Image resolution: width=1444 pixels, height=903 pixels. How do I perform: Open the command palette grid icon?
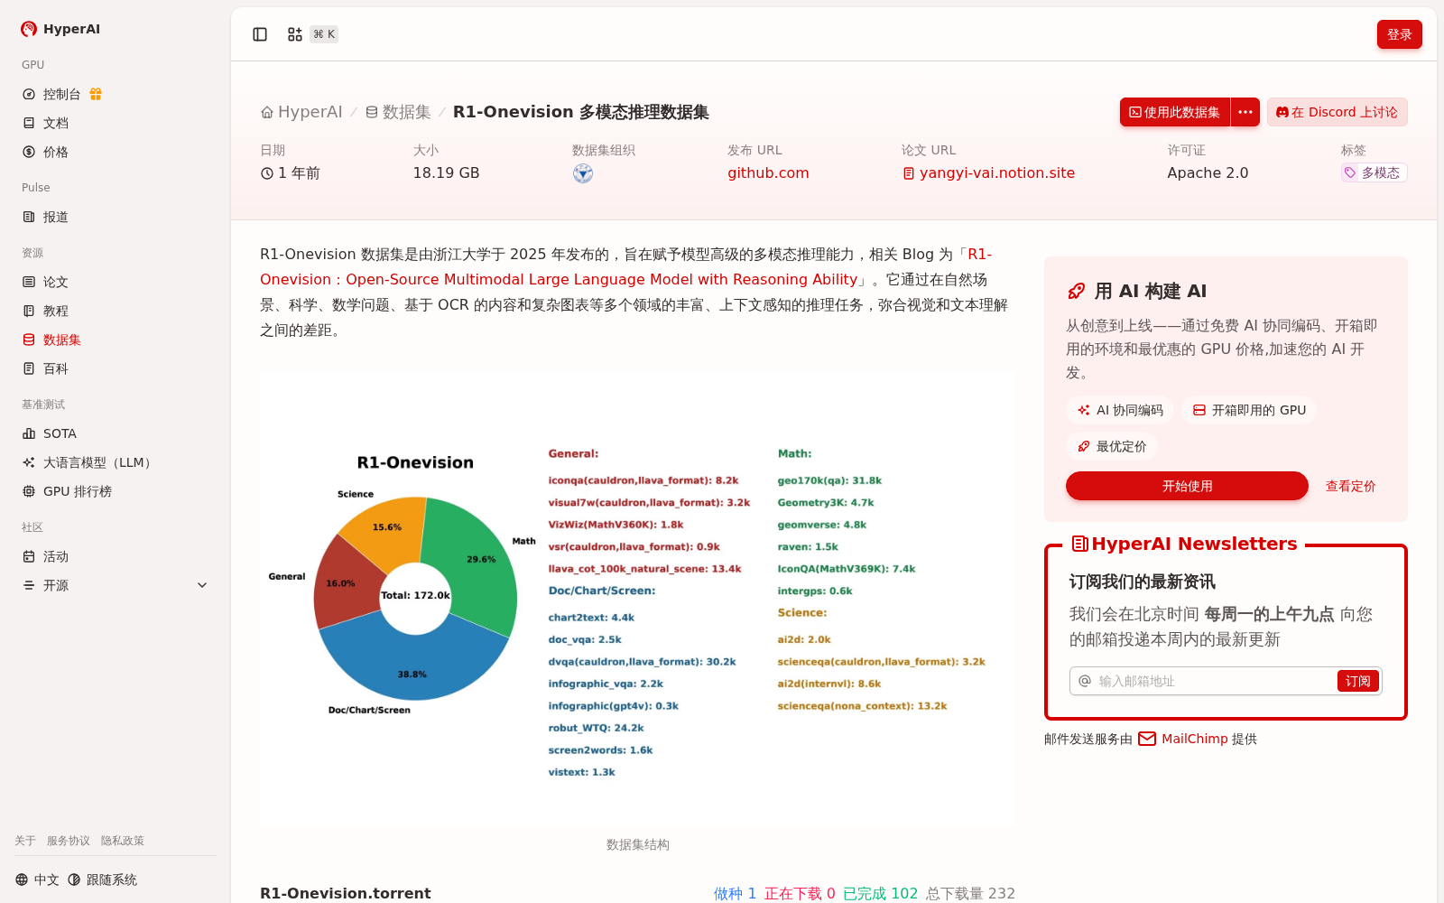[295, 34]
